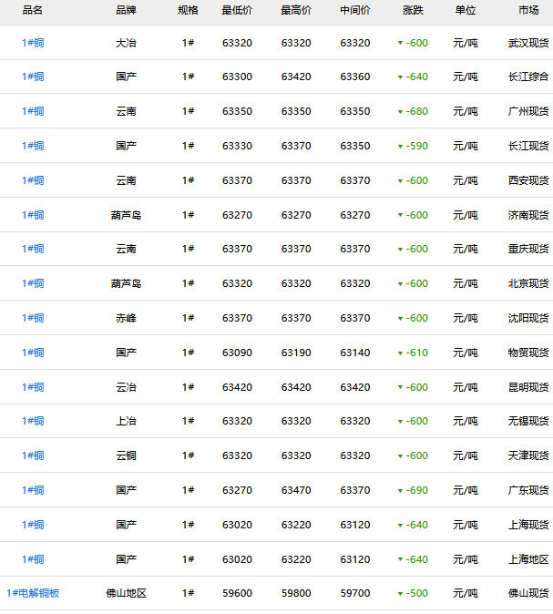Select the 1#铜 link in 广州现货 row
This screenshot has height=614, width=553.
pyautogui.click(x=33, y=111)
